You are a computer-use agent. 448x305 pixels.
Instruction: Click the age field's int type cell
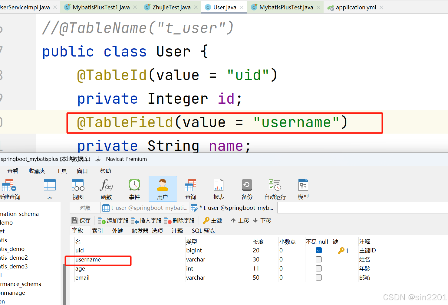(x=219, y=268)
